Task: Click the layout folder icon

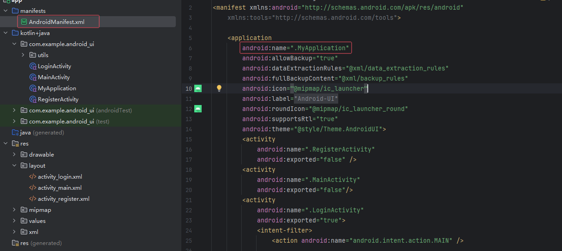Action: coord(24,166)
